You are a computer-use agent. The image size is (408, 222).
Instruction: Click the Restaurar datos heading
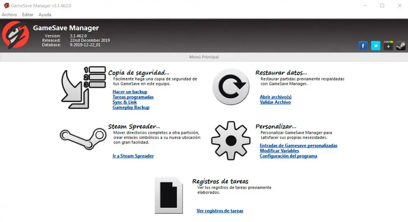[281, 73]
